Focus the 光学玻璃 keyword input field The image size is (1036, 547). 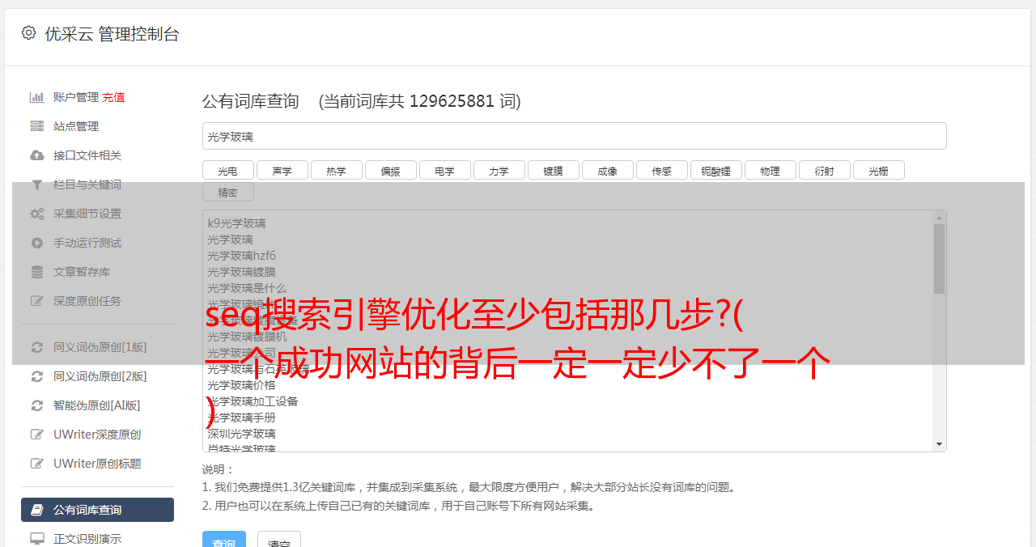pos(575,136)
